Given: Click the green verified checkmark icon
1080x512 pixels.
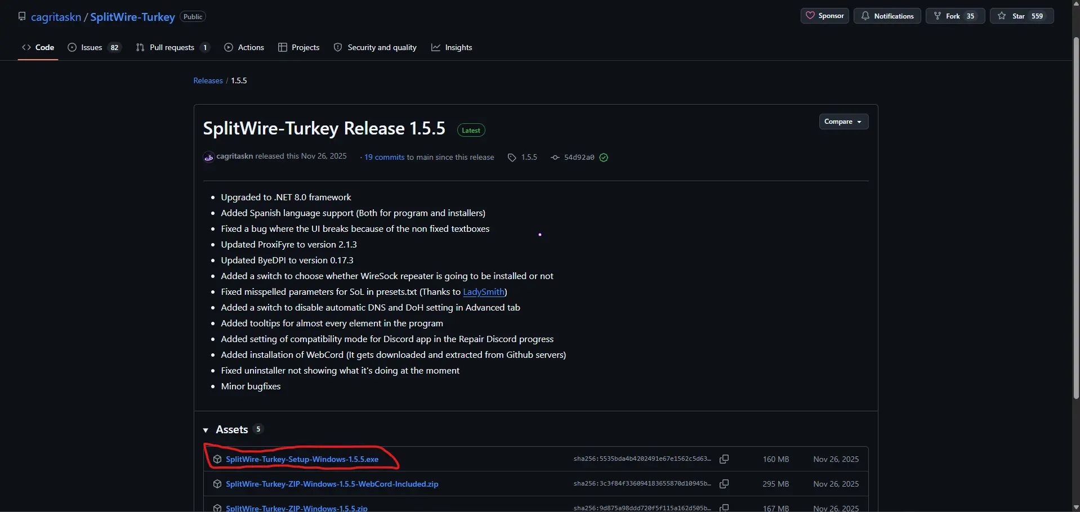Looking at the screenshot, I should [x=604, y=158].
